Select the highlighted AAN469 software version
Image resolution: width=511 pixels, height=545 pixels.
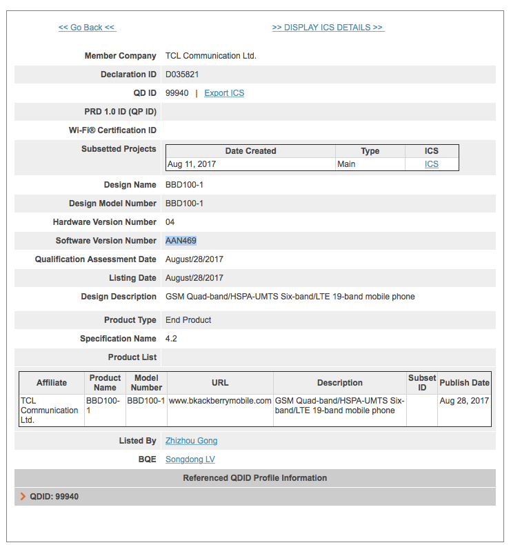point(181,241)
